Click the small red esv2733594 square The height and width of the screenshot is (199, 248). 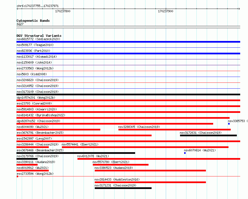click(17, 176)
